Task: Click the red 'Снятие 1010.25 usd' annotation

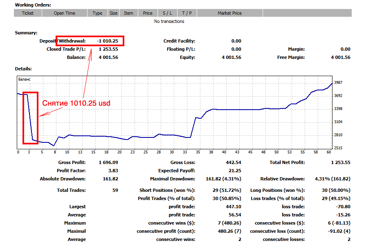Action: pos(76,103)
